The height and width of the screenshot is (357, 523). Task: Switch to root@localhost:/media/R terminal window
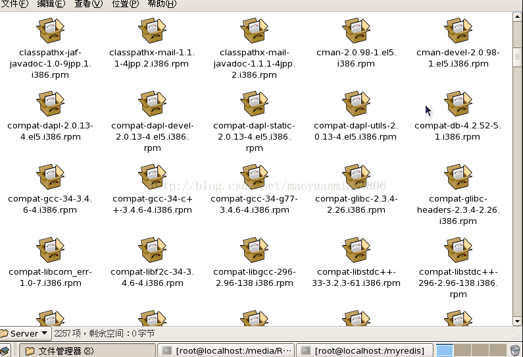[x=226, y=350]
